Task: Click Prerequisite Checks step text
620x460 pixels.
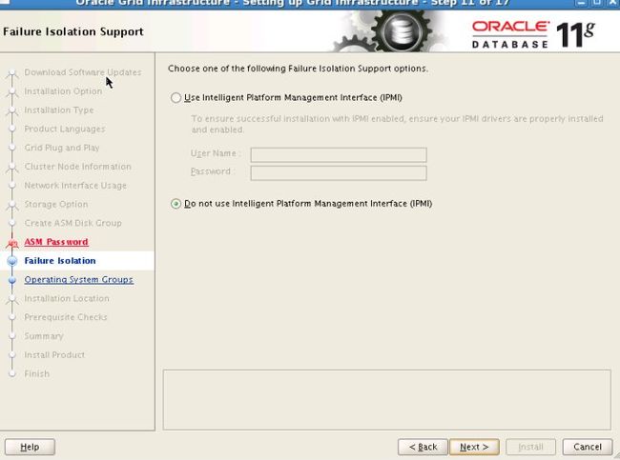Action: coord(66,317)
